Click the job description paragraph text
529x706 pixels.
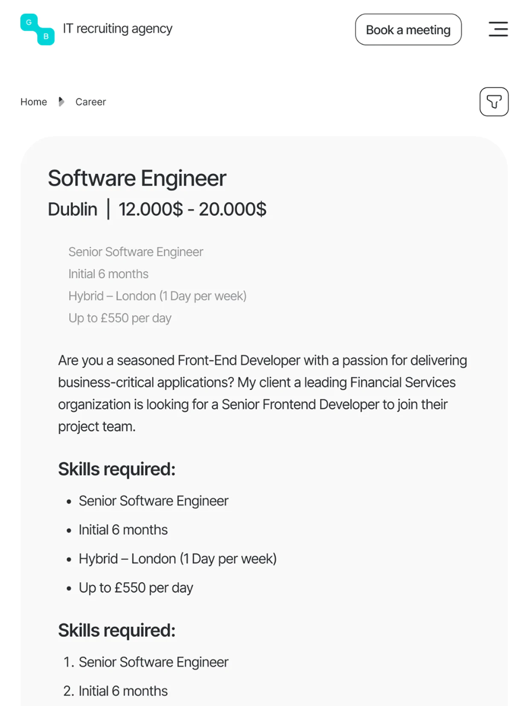tap(263, 393)
